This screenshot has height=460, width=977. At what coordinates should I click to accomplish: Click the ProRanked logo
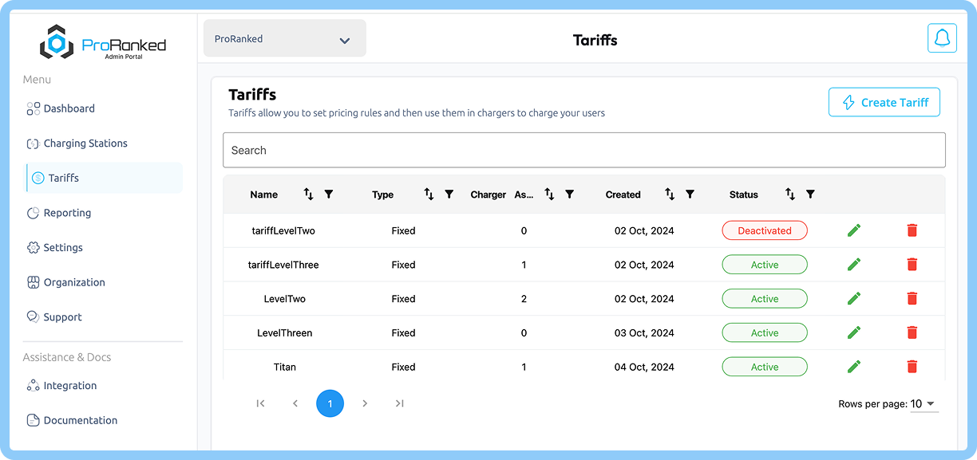[x=102, y=44]
